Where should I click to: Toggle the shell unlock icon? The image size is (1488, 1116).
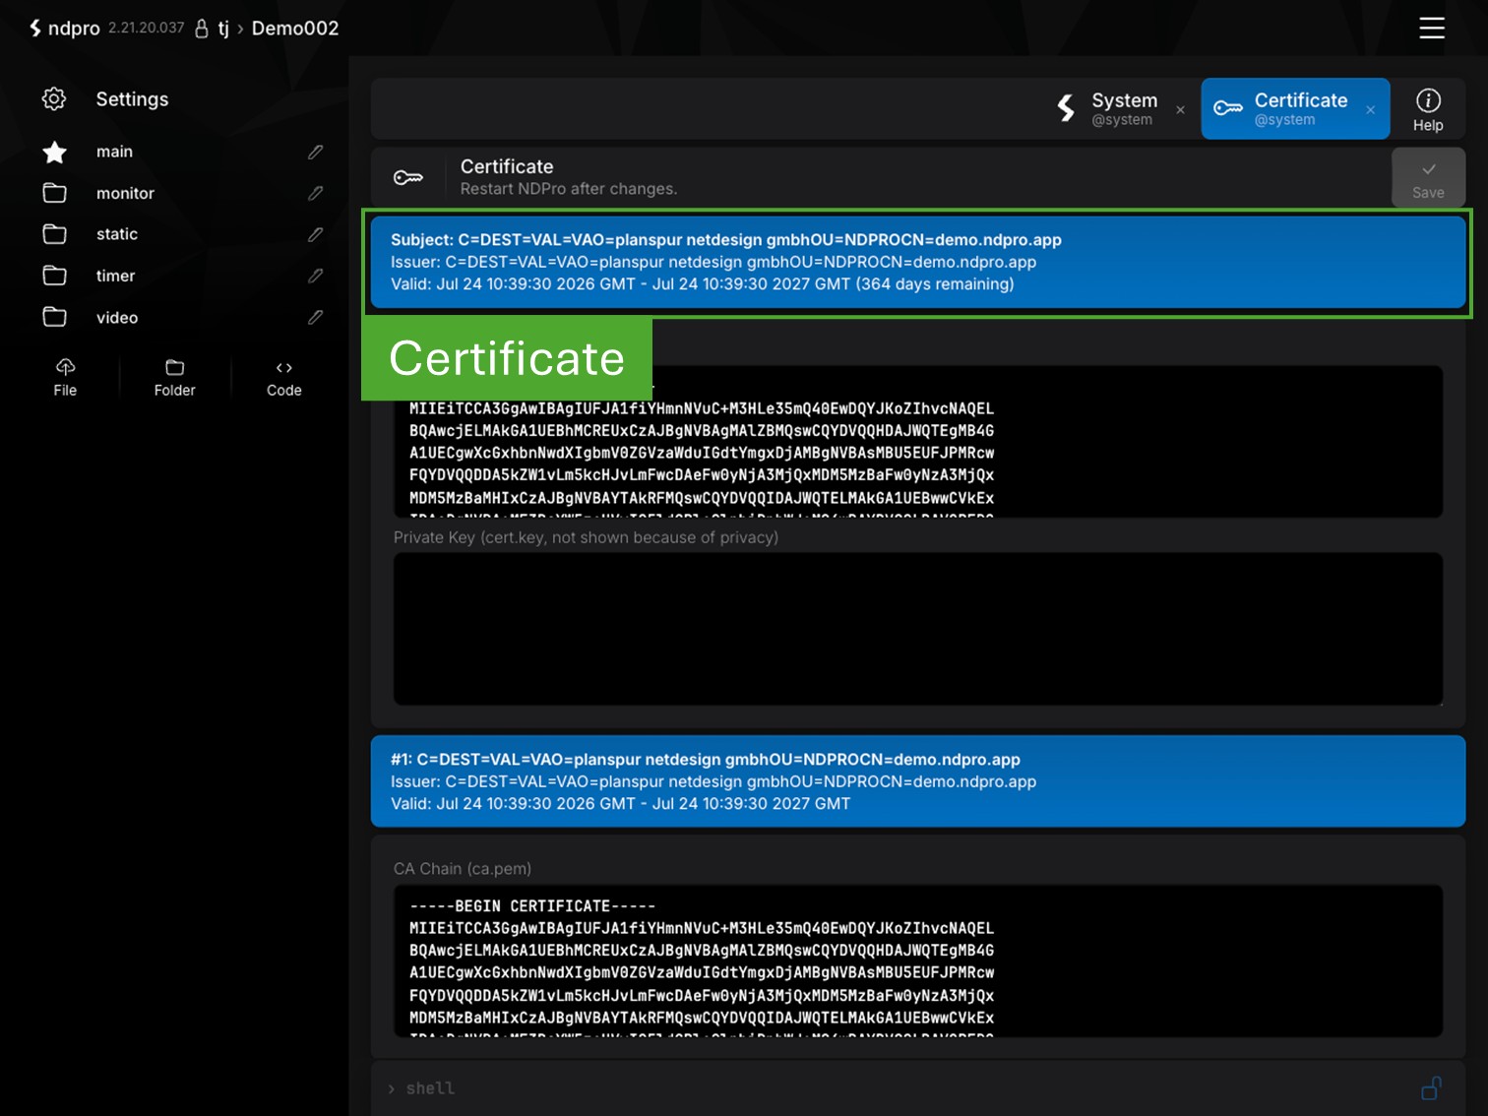tap(1432, 1087)
